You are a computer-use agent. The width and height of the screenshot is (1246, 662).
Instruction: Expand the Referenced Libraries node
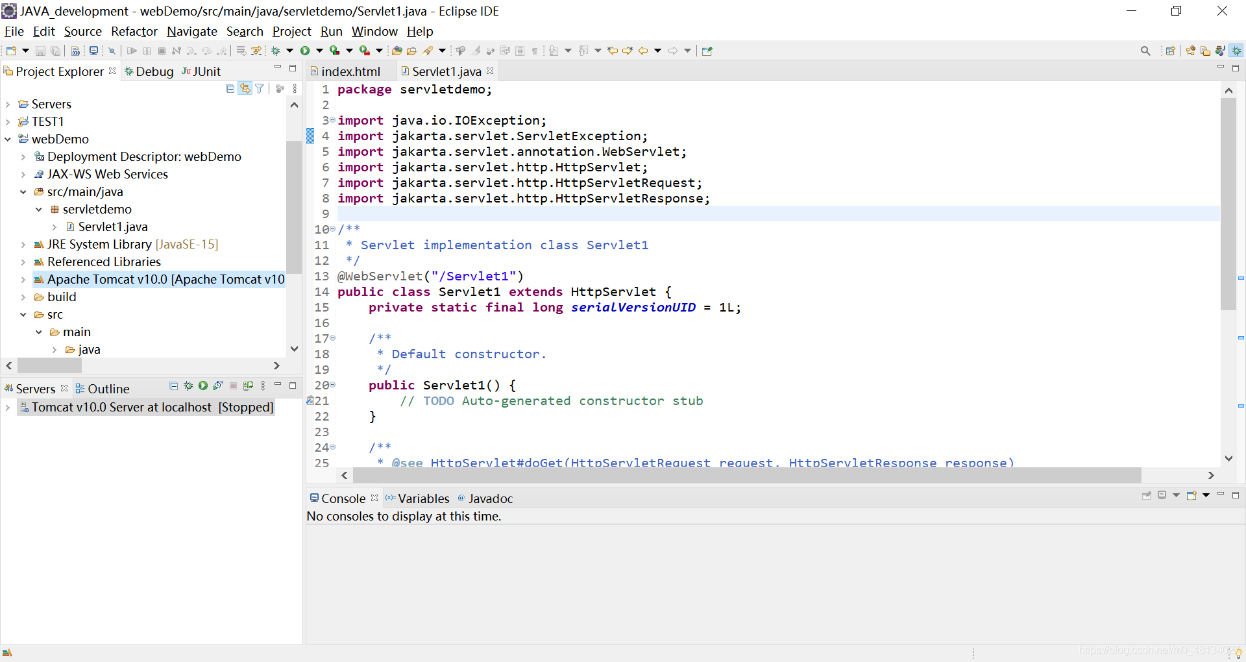click(x=23, y=262)
